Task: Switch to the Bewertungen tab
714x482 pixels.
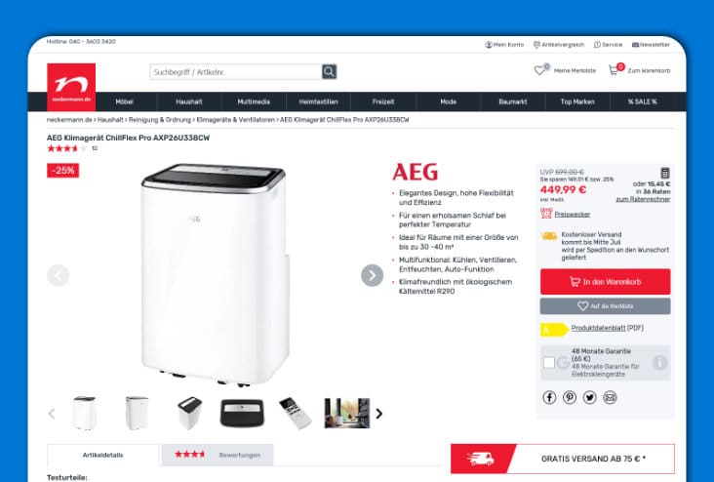Action: [x=218, y=455]
